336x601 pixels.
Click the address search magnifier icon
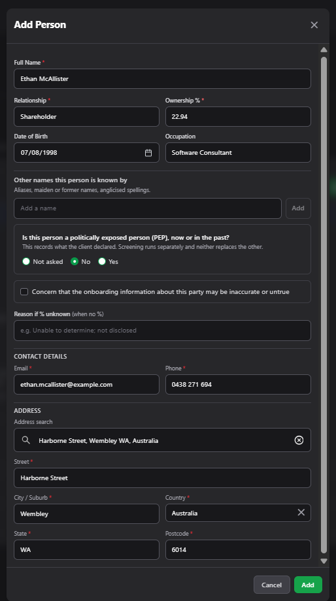point(25,440)
